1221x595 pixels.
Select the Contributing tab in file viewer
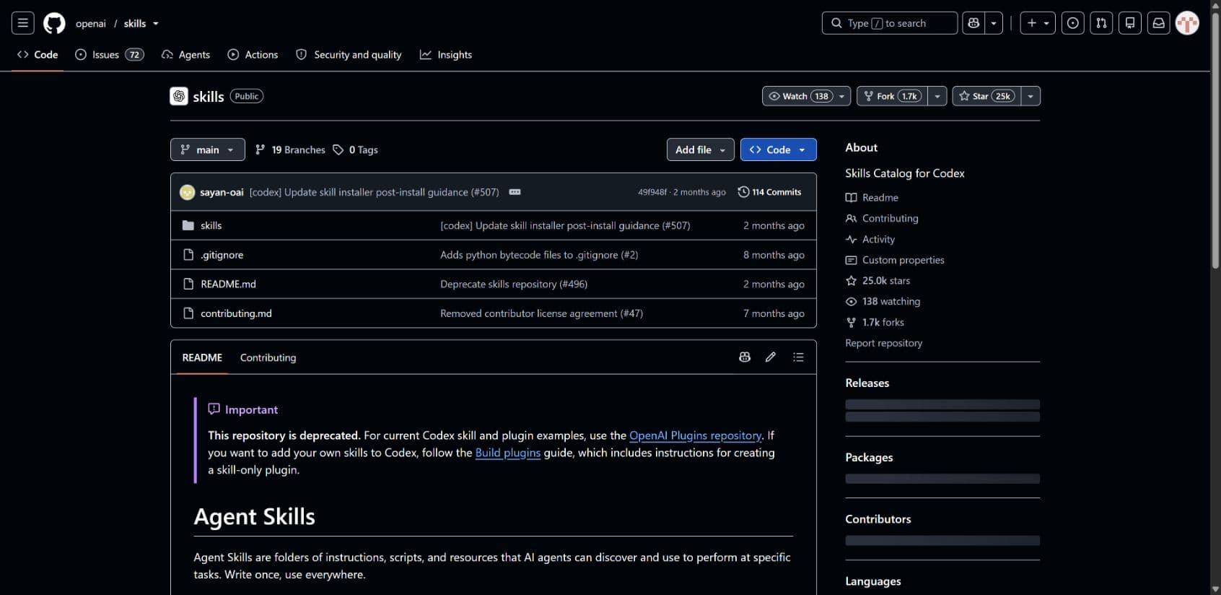pos(268,357)
